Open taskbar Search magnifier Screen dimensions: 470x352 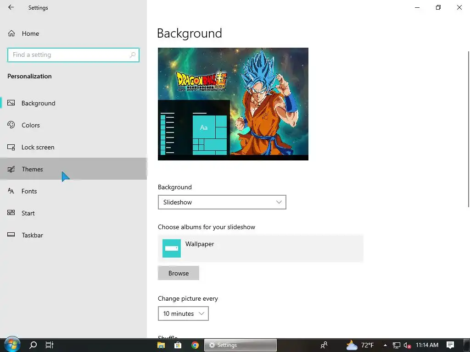[33, 345]
